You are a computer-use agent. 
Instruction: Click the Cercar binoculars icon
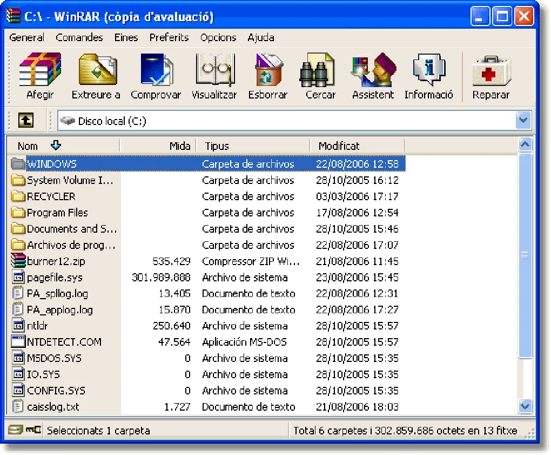click(317, 69)
